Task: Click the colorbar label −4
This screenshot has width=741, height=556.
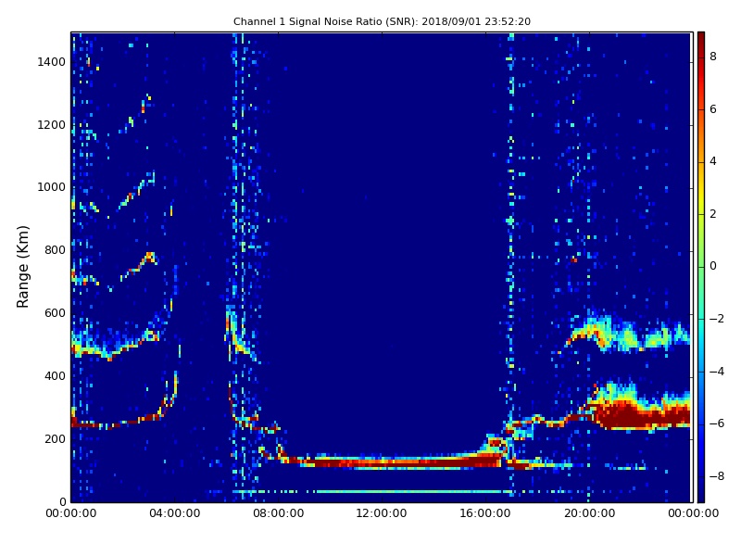Action: click(716, 372)
